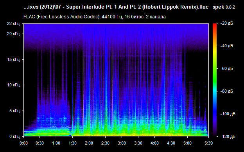Click the 20 кГц frequency label
This screenshot has height=152, width=244.
pos(13,34)
